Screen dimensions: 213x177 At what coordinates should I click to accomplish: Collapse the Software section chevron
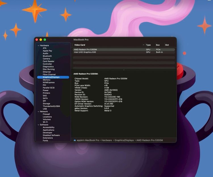[38, 125]
